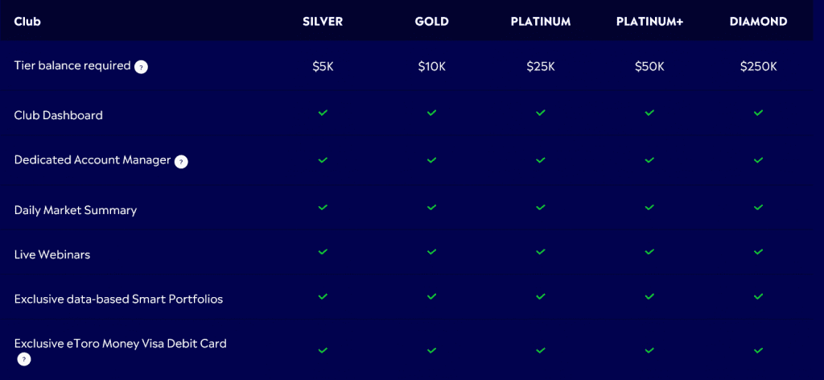
Task: Select the GOLD column header
Action: click(x=431, y=22)
